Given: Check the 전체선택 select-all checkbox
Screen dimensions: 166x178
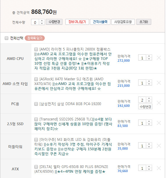Looking at the screenshot, I should 7,38.
